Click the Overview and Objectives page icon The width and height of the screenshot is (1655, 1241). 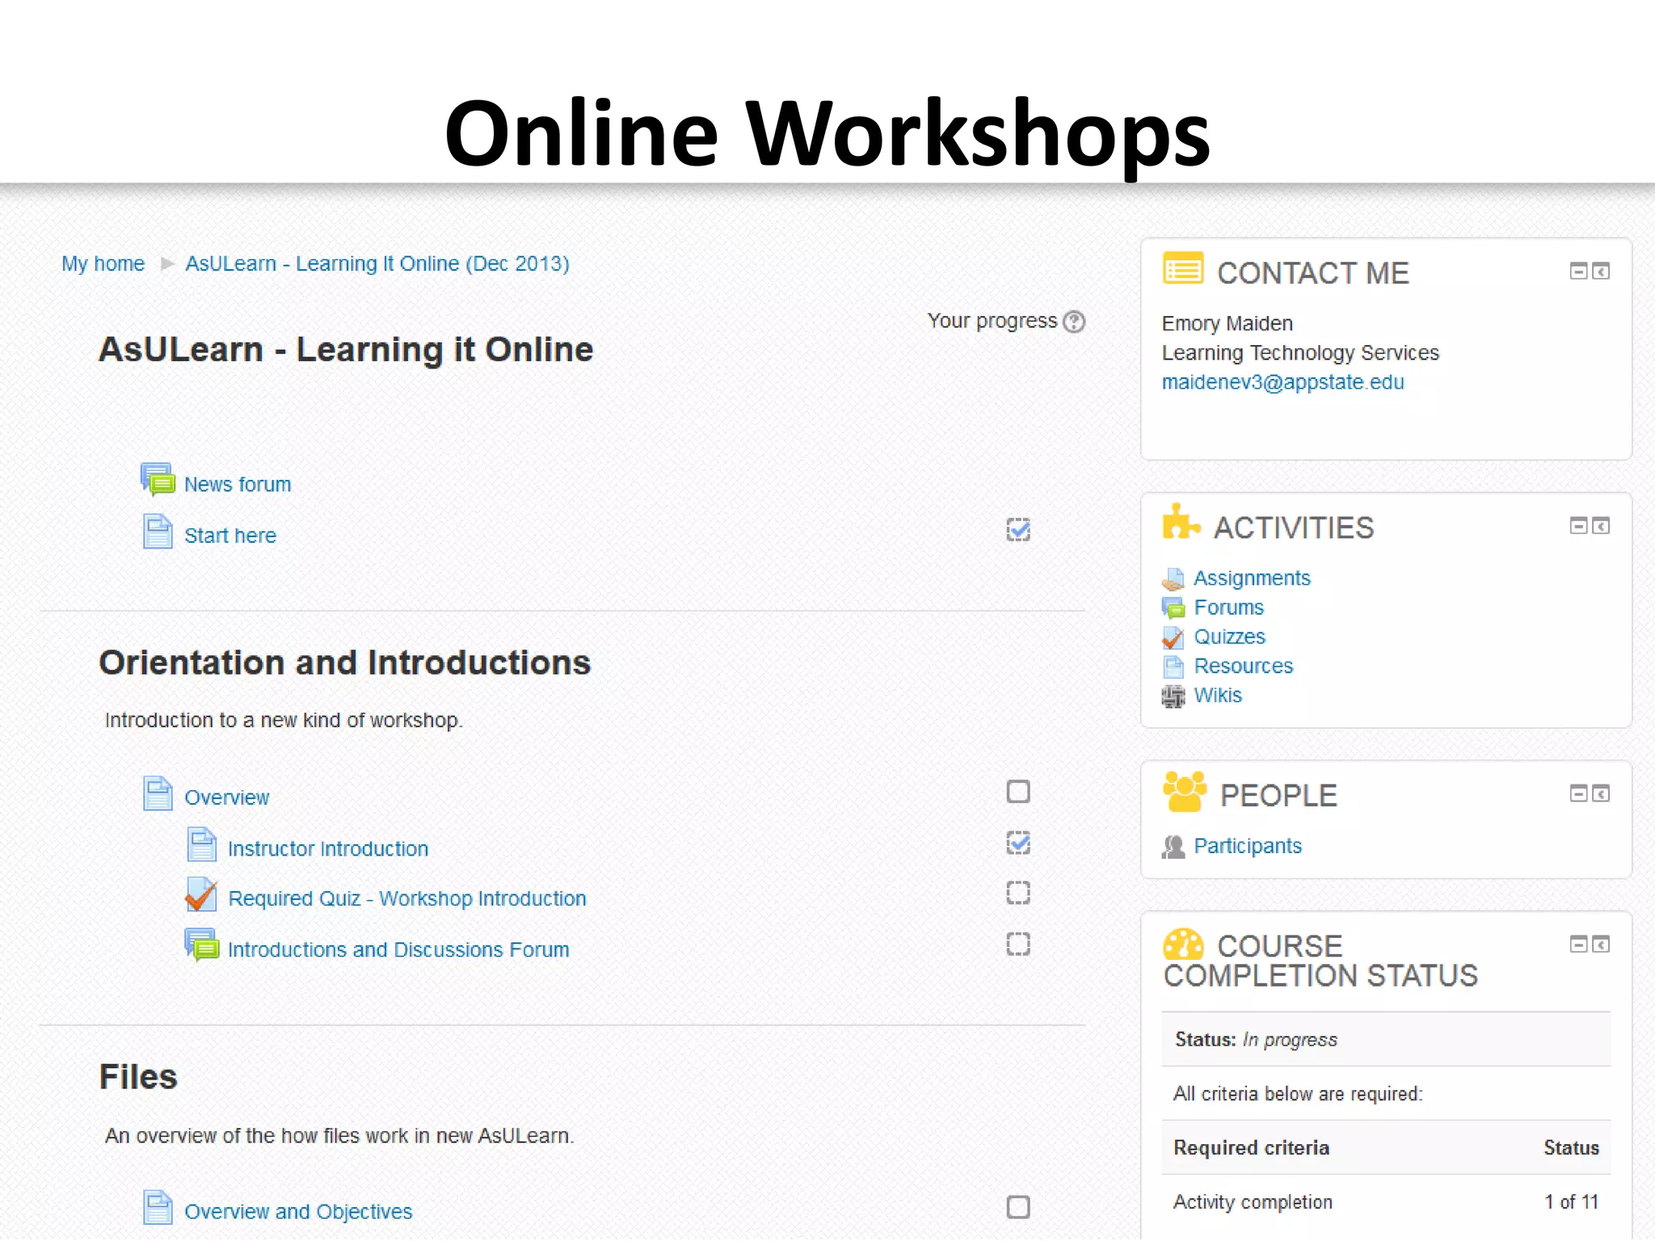coord(158,1207)
